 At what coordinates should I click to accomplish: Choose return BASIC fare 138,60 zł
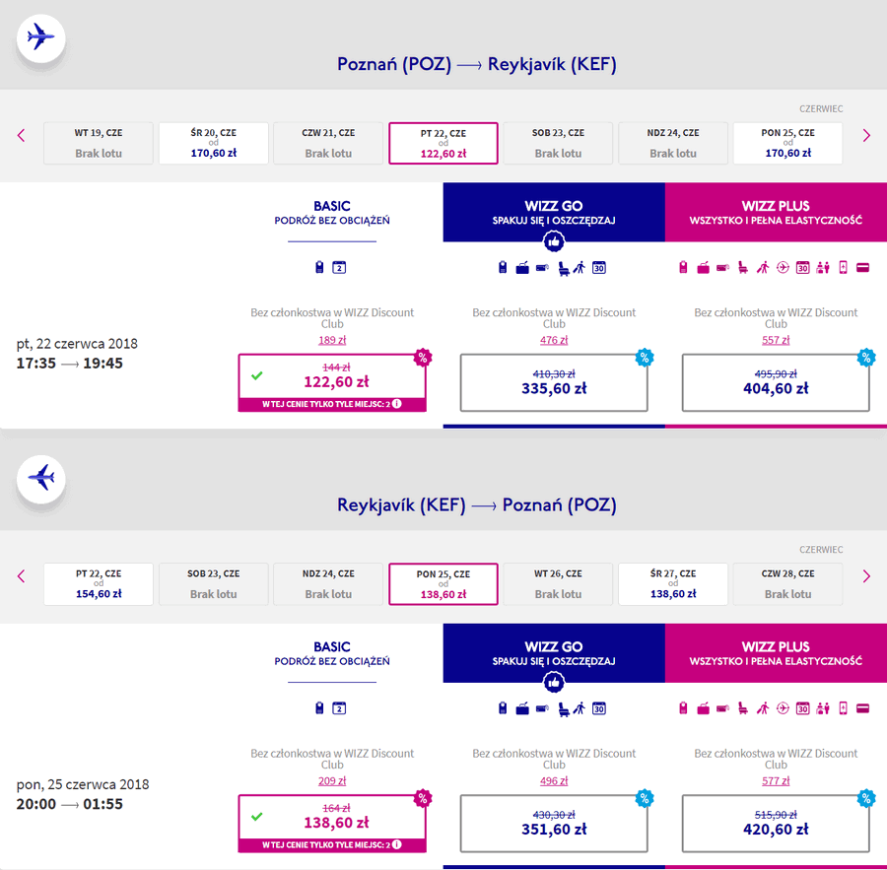332,823
